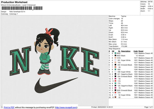Click the barcode under the worksheet title
Viewport: 154px width, 109px height.
click(x=22, y=8)
